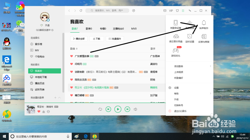Add new playlist with plus icon
This screenshot has width=250, height=140.
55,98
